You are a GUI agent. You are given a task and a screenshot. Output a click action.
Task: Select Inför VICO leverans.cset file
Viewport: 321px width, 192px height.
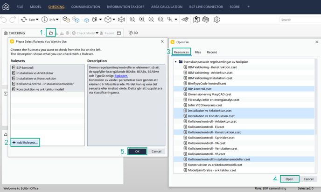[244, 105]
